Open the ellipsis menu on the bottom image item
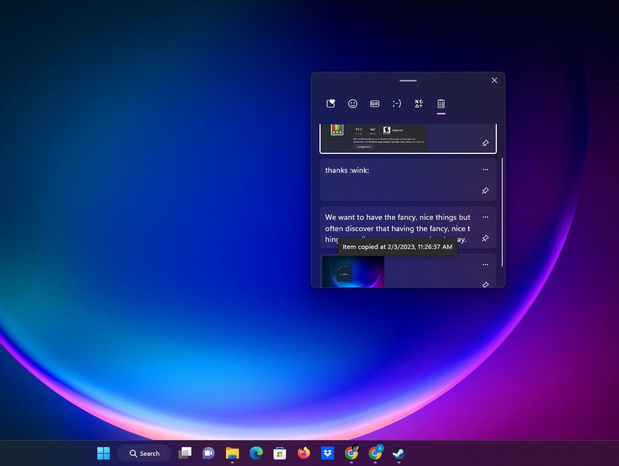 [485, 264]
